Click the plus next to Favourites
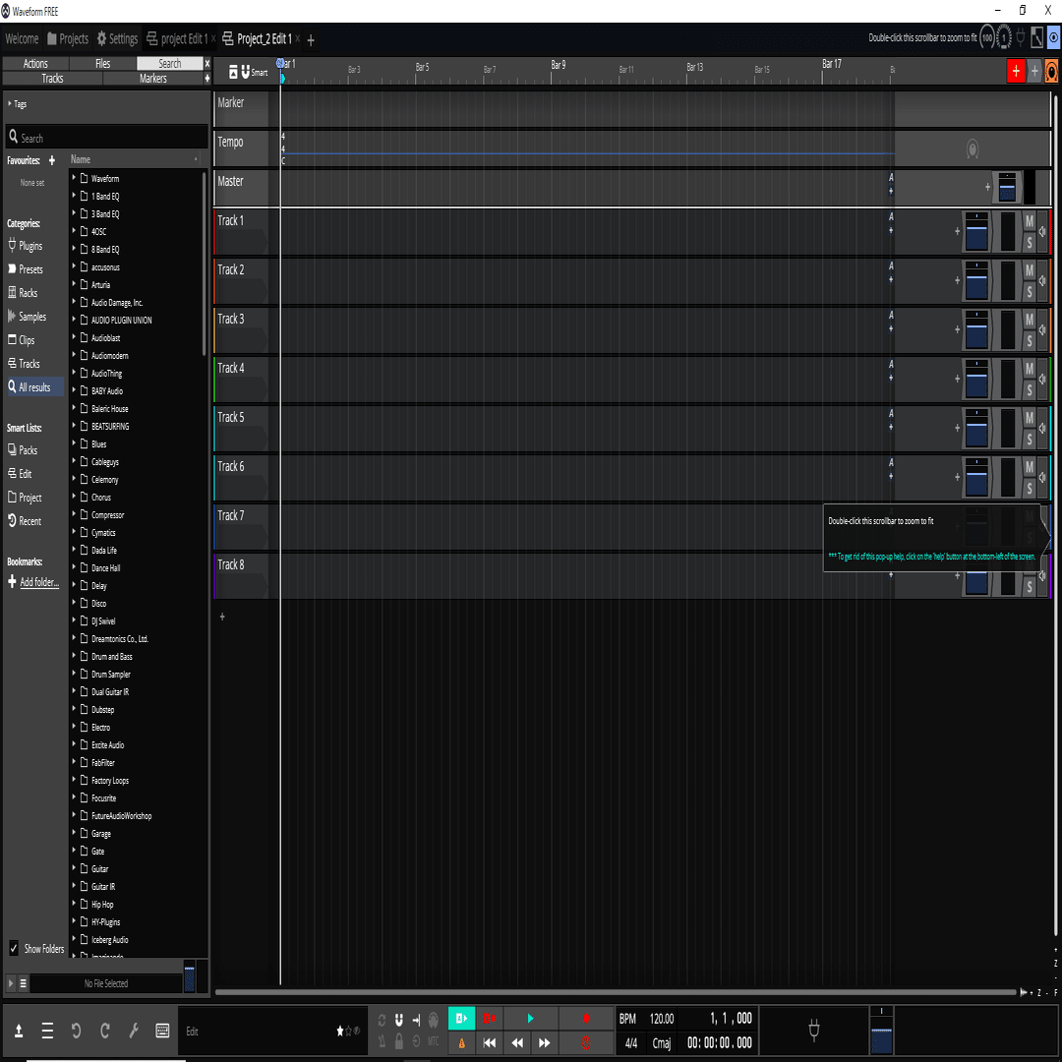 point(52,160)
